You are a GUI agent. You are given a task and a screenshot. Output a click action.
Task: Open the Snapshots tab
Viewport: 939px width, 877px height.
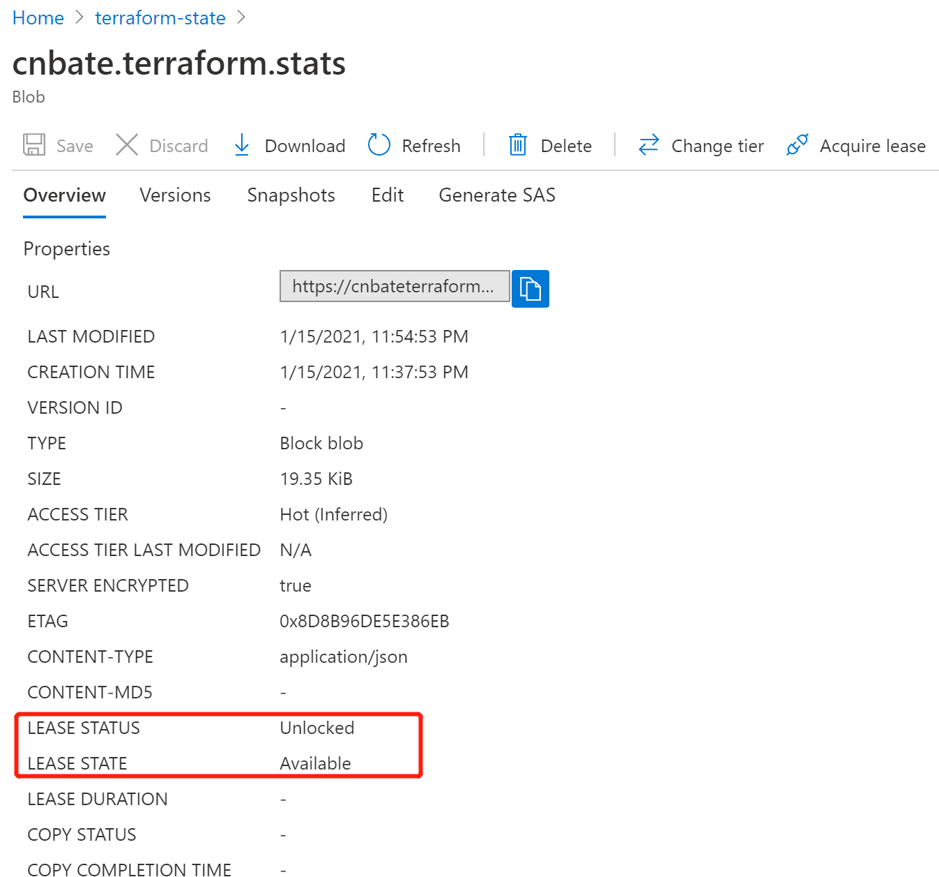tap(291, 195)
